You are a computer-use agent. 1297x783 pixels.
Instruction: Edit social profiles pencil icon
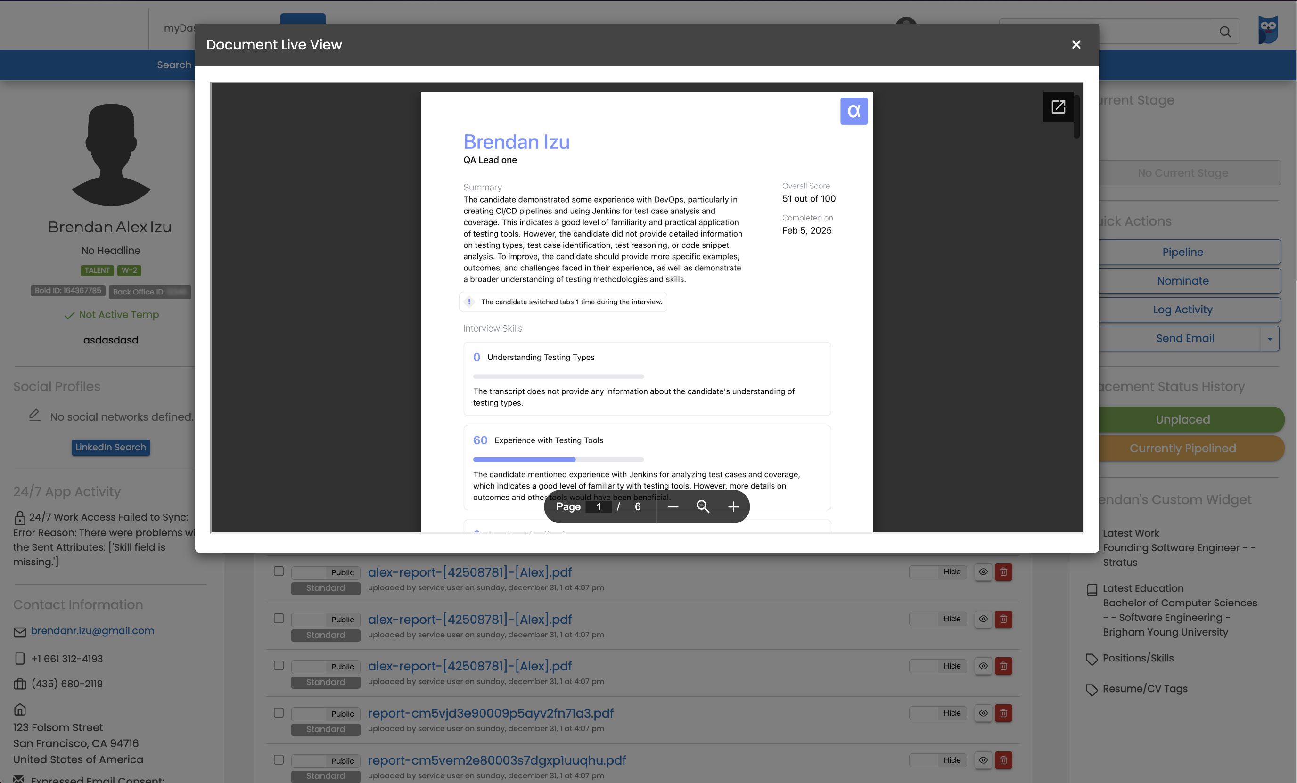(35, 415)
